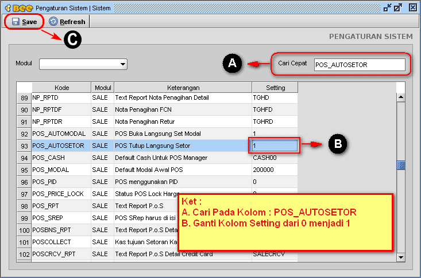The width and height of the screenshot is (421, 278).
Task: Sort by the Kode column header
Action: [x=61, y=88]
